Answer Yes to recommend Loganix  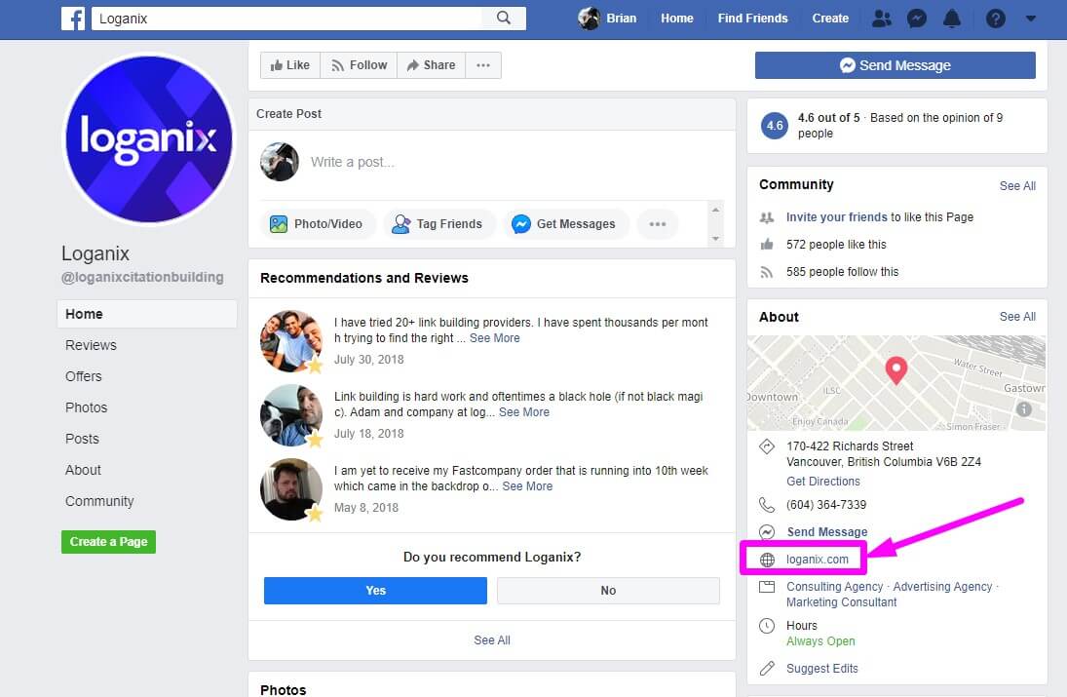[375, 591]
